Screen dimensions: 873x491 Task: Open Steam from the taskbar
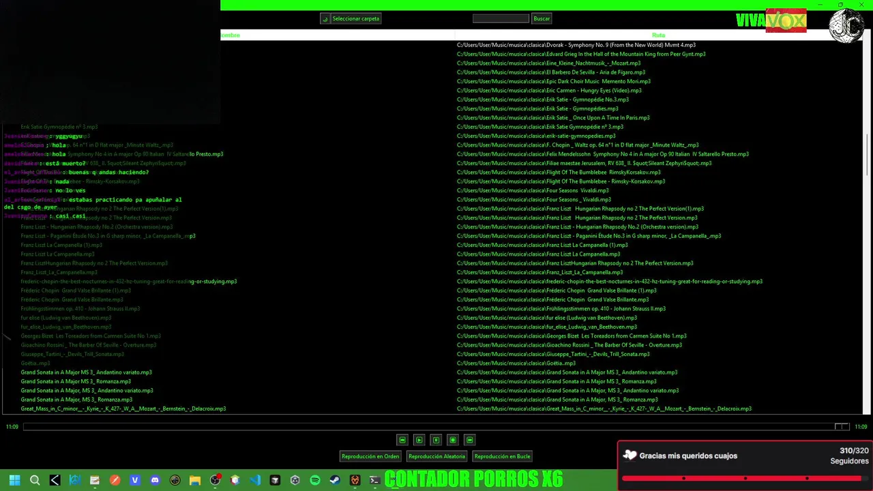click(x=335, y=480)
